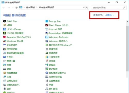Open the NVIDIA 控制面板 icon

point(4,33)
